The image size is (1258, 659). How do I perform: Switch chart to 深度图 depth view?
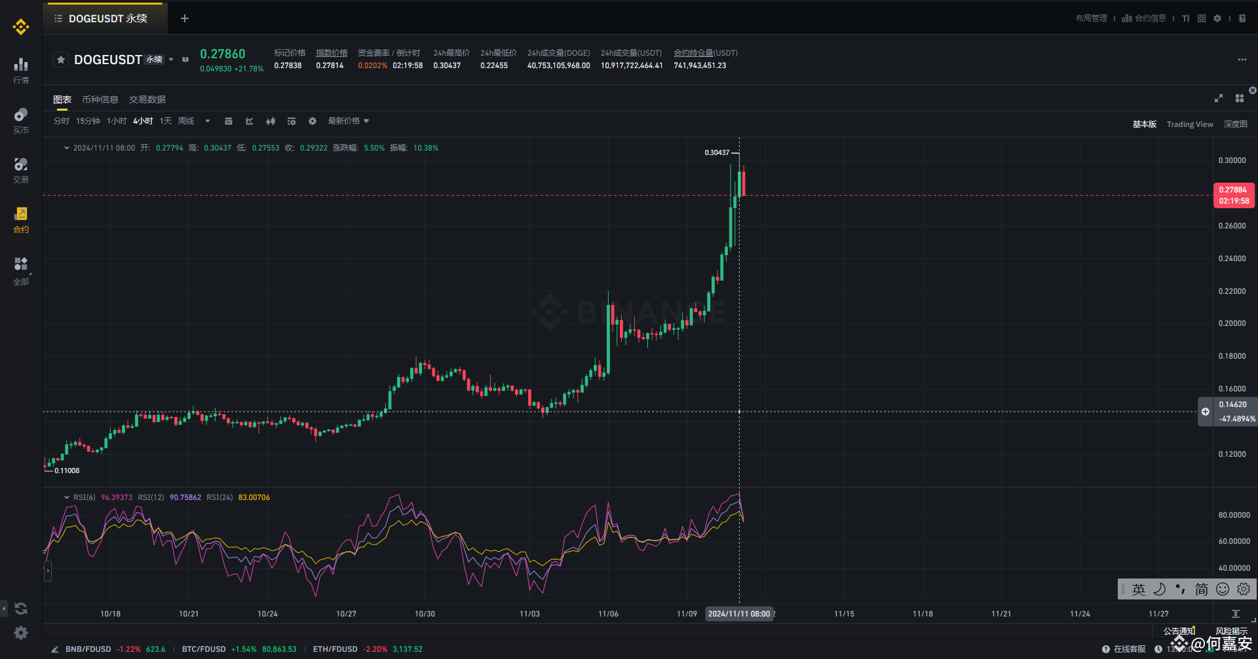click(x=1236, y=124)
